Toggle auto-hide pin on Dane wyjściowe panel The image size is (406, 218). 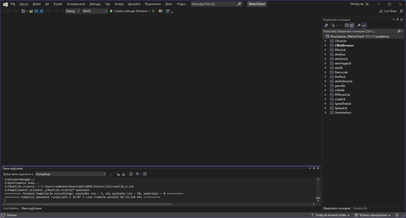pos(314,169)
